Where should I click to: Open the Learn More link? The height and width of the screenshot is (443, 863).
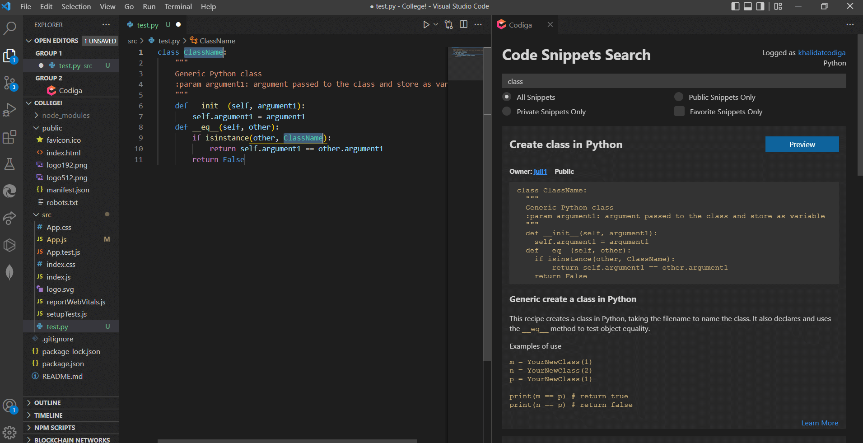820,423
